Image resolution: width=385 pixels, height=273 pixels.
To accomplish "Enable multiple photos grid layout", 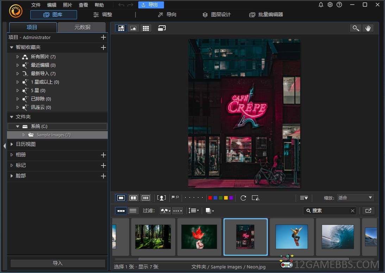I will click(146, 198).
